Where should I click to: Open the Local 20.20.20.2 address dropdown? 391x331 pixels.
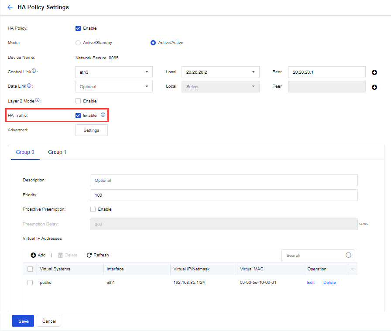coord(220,72)
